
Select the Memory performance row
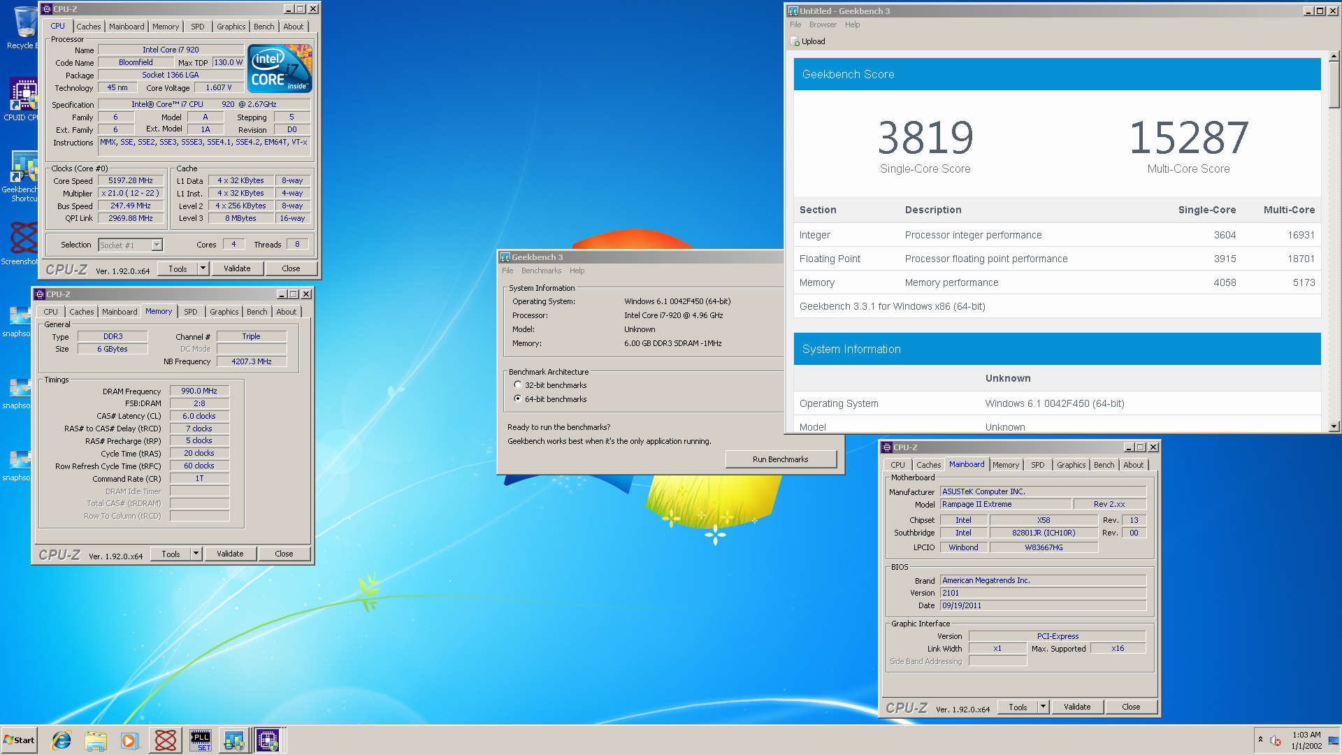(1057, 282)
